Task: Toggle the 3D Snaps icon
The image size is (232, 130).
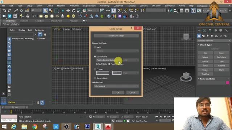Action: pyautogui.click(x=120, y=10)
